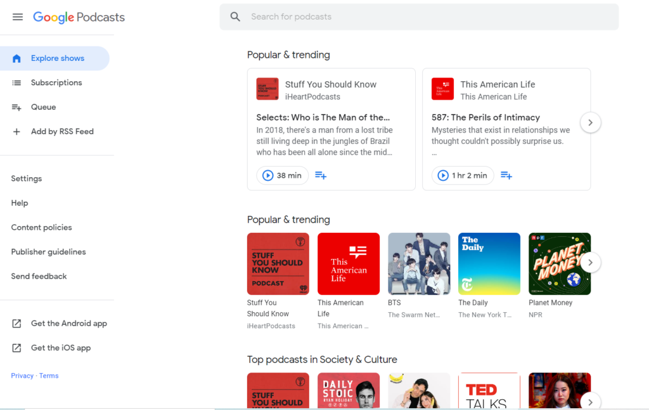Click the Explore shows home icon
Image resolution: width=649 pixels, height=410 pixels.
[16, 58]
